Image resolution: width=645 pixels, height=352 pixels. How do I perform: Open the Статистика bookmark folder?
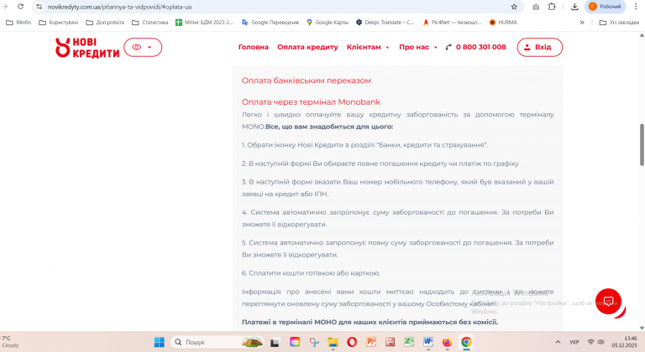tap(150, 23)
